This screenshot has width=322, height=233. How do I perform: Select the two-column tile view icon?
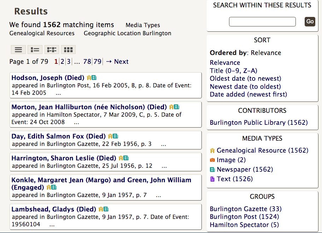click(52, 50)
